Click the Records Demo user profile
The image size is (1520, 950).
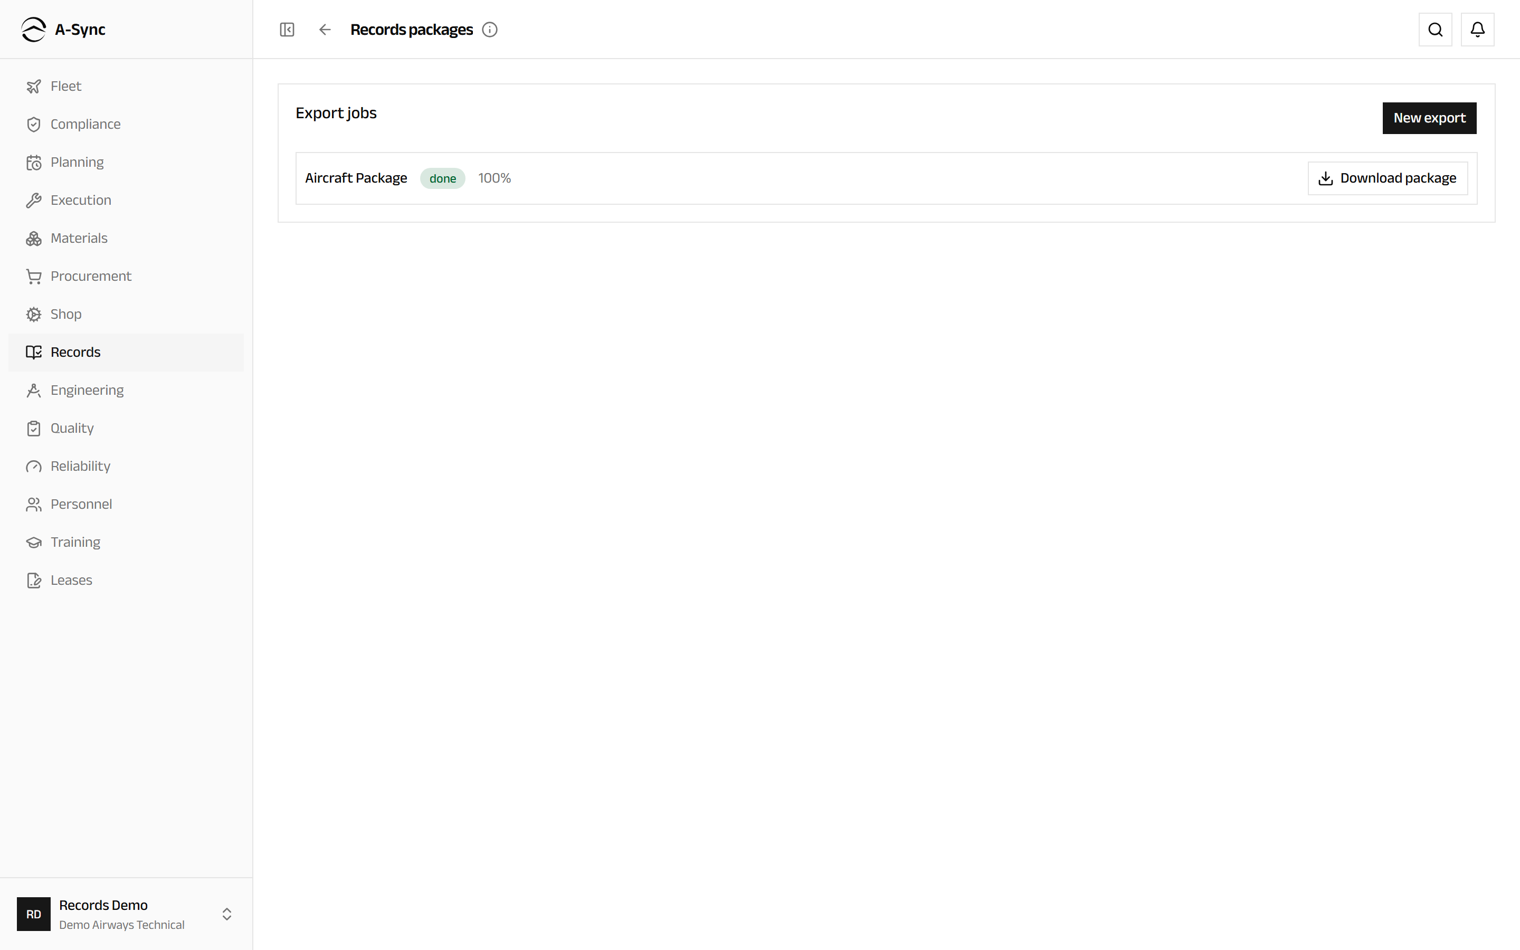tap(126, 914)
